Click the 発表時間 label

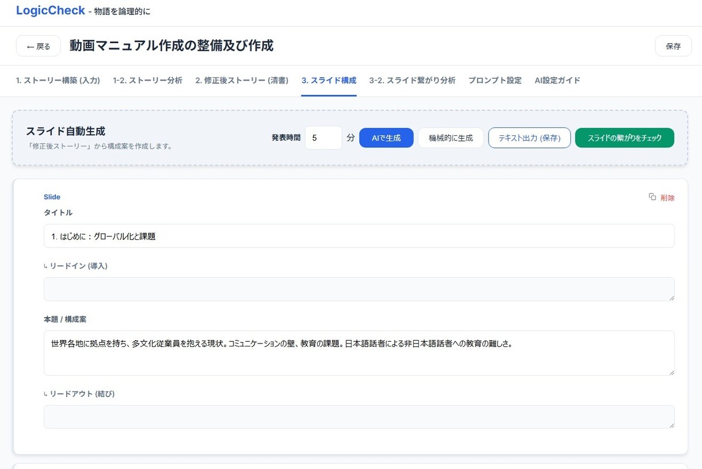(x=286, y=138)
